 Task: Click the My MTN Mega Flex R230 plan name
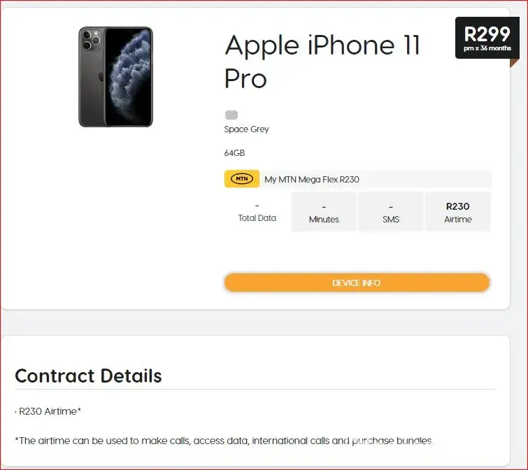coord(311,180)
